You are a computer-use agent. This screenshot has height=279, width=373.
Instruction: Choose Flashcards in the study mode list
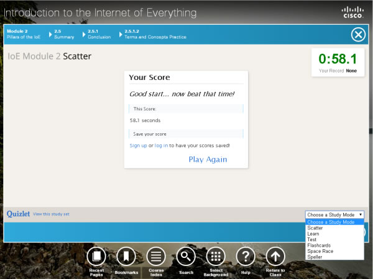coord(319,245)
